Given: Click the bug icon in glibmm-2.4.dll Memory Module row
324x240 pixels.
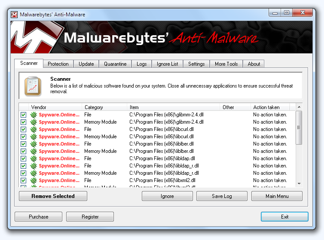Looking at the screenshot, I should click(34, 122).
